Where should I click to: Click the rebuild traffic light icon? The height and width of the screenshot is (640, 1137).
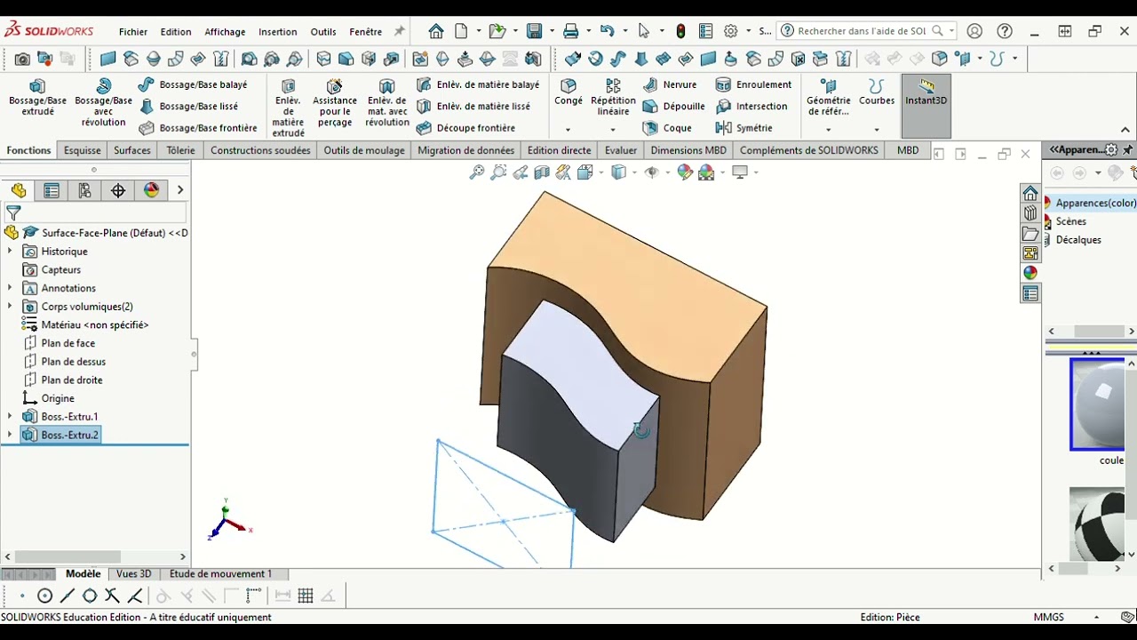pos(680,31)
